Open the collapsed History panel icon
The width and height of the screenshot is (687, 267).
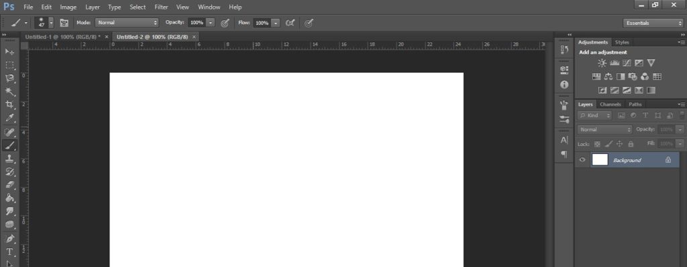pos(564,50)
